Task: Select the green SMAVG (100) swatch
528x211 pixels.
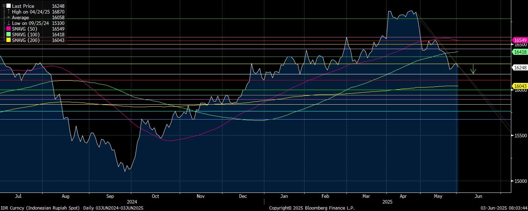Action: 9,35
